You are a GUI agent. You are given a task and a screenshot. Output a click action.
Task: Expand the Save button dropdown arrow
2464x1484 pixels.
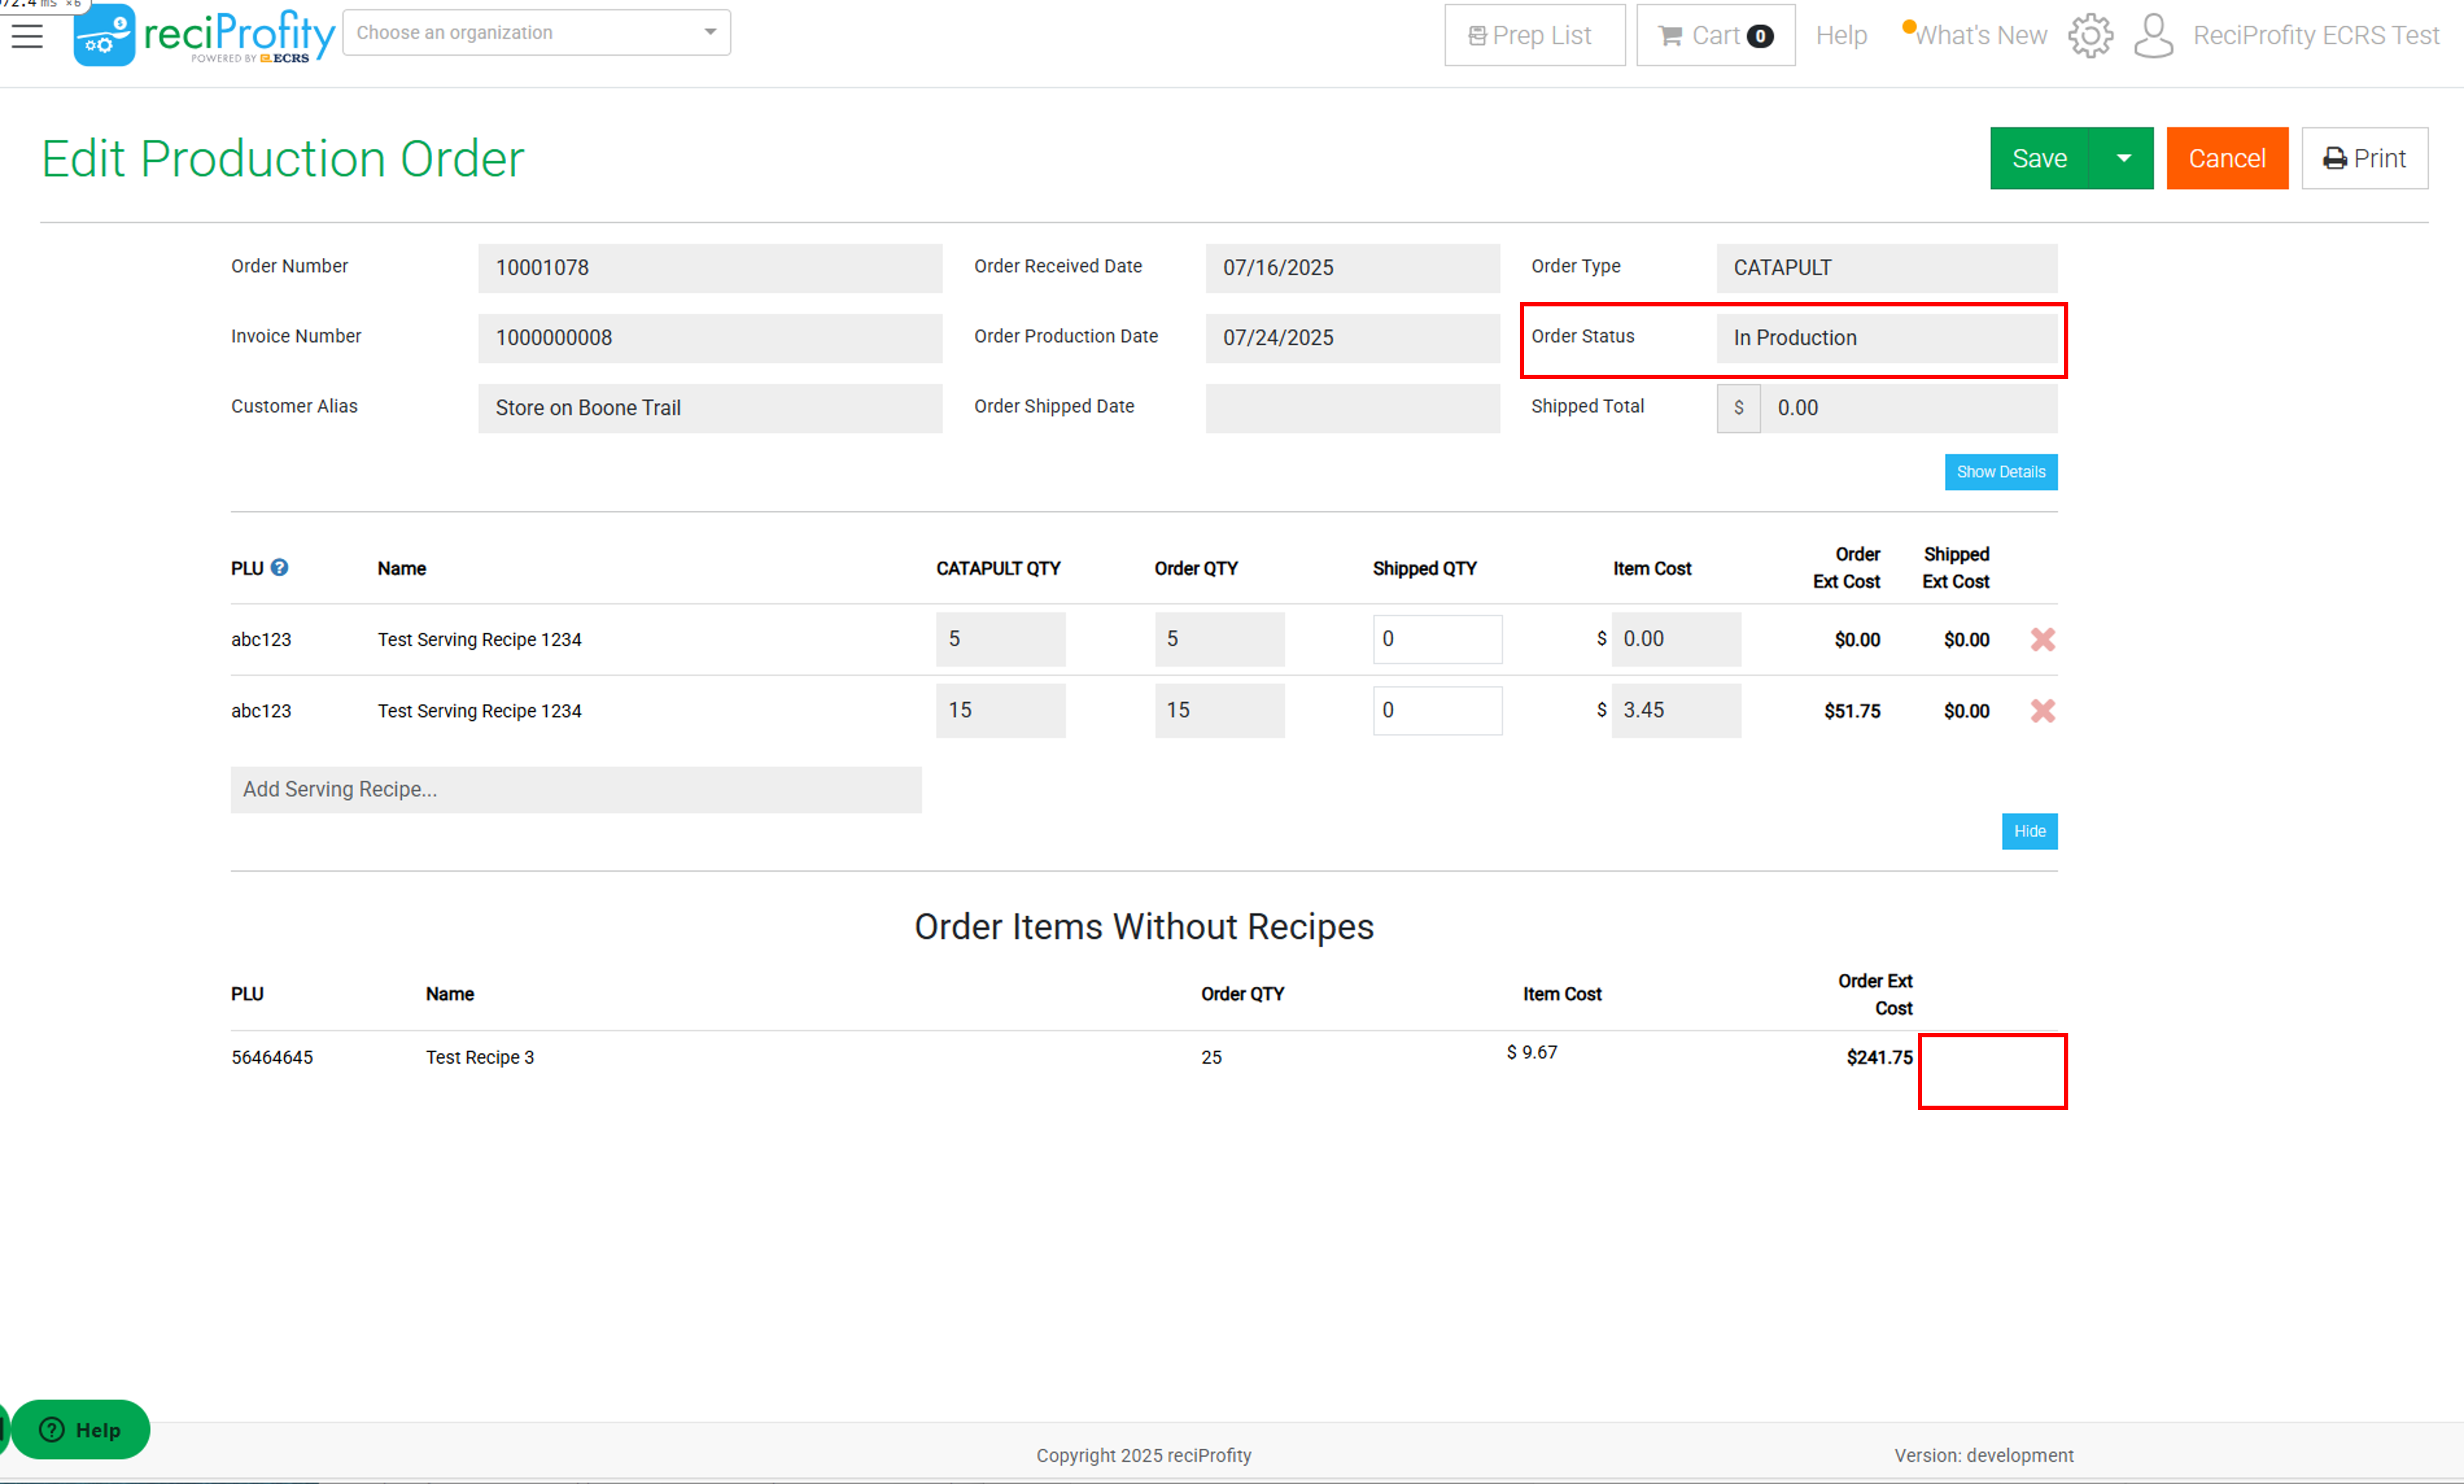[2122, 158]
